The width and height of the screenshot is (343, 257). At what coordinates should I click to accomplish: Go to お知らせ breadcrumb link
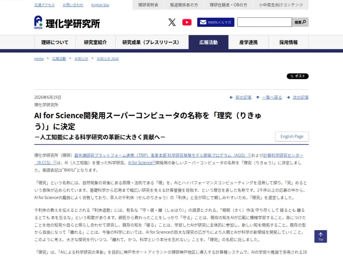pos(81,59)
